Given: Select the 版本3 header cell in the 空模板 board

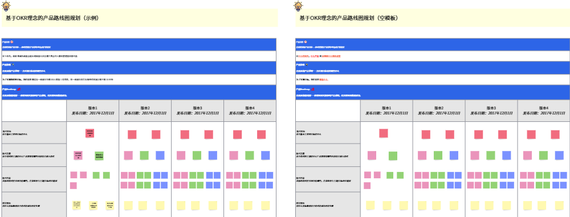Looking at the screenshot, I should click(491, 111).
